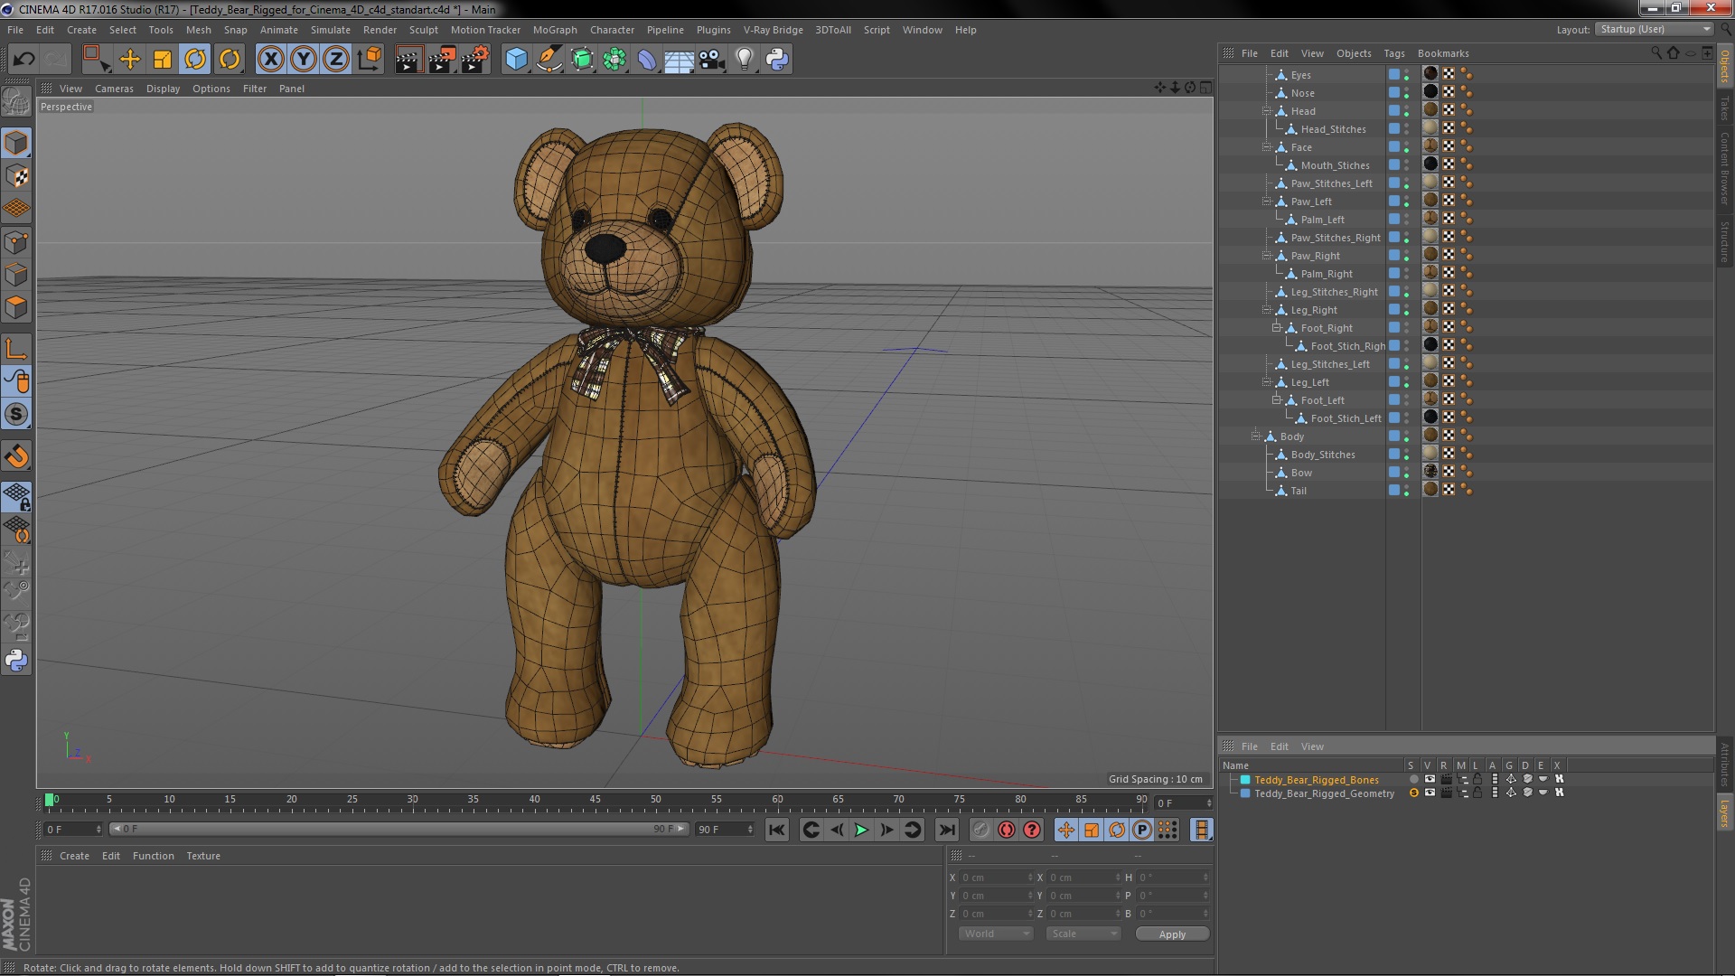Toggle Y axis lock
Viewport: 1735px width, 976px height.
click(304, 60)
